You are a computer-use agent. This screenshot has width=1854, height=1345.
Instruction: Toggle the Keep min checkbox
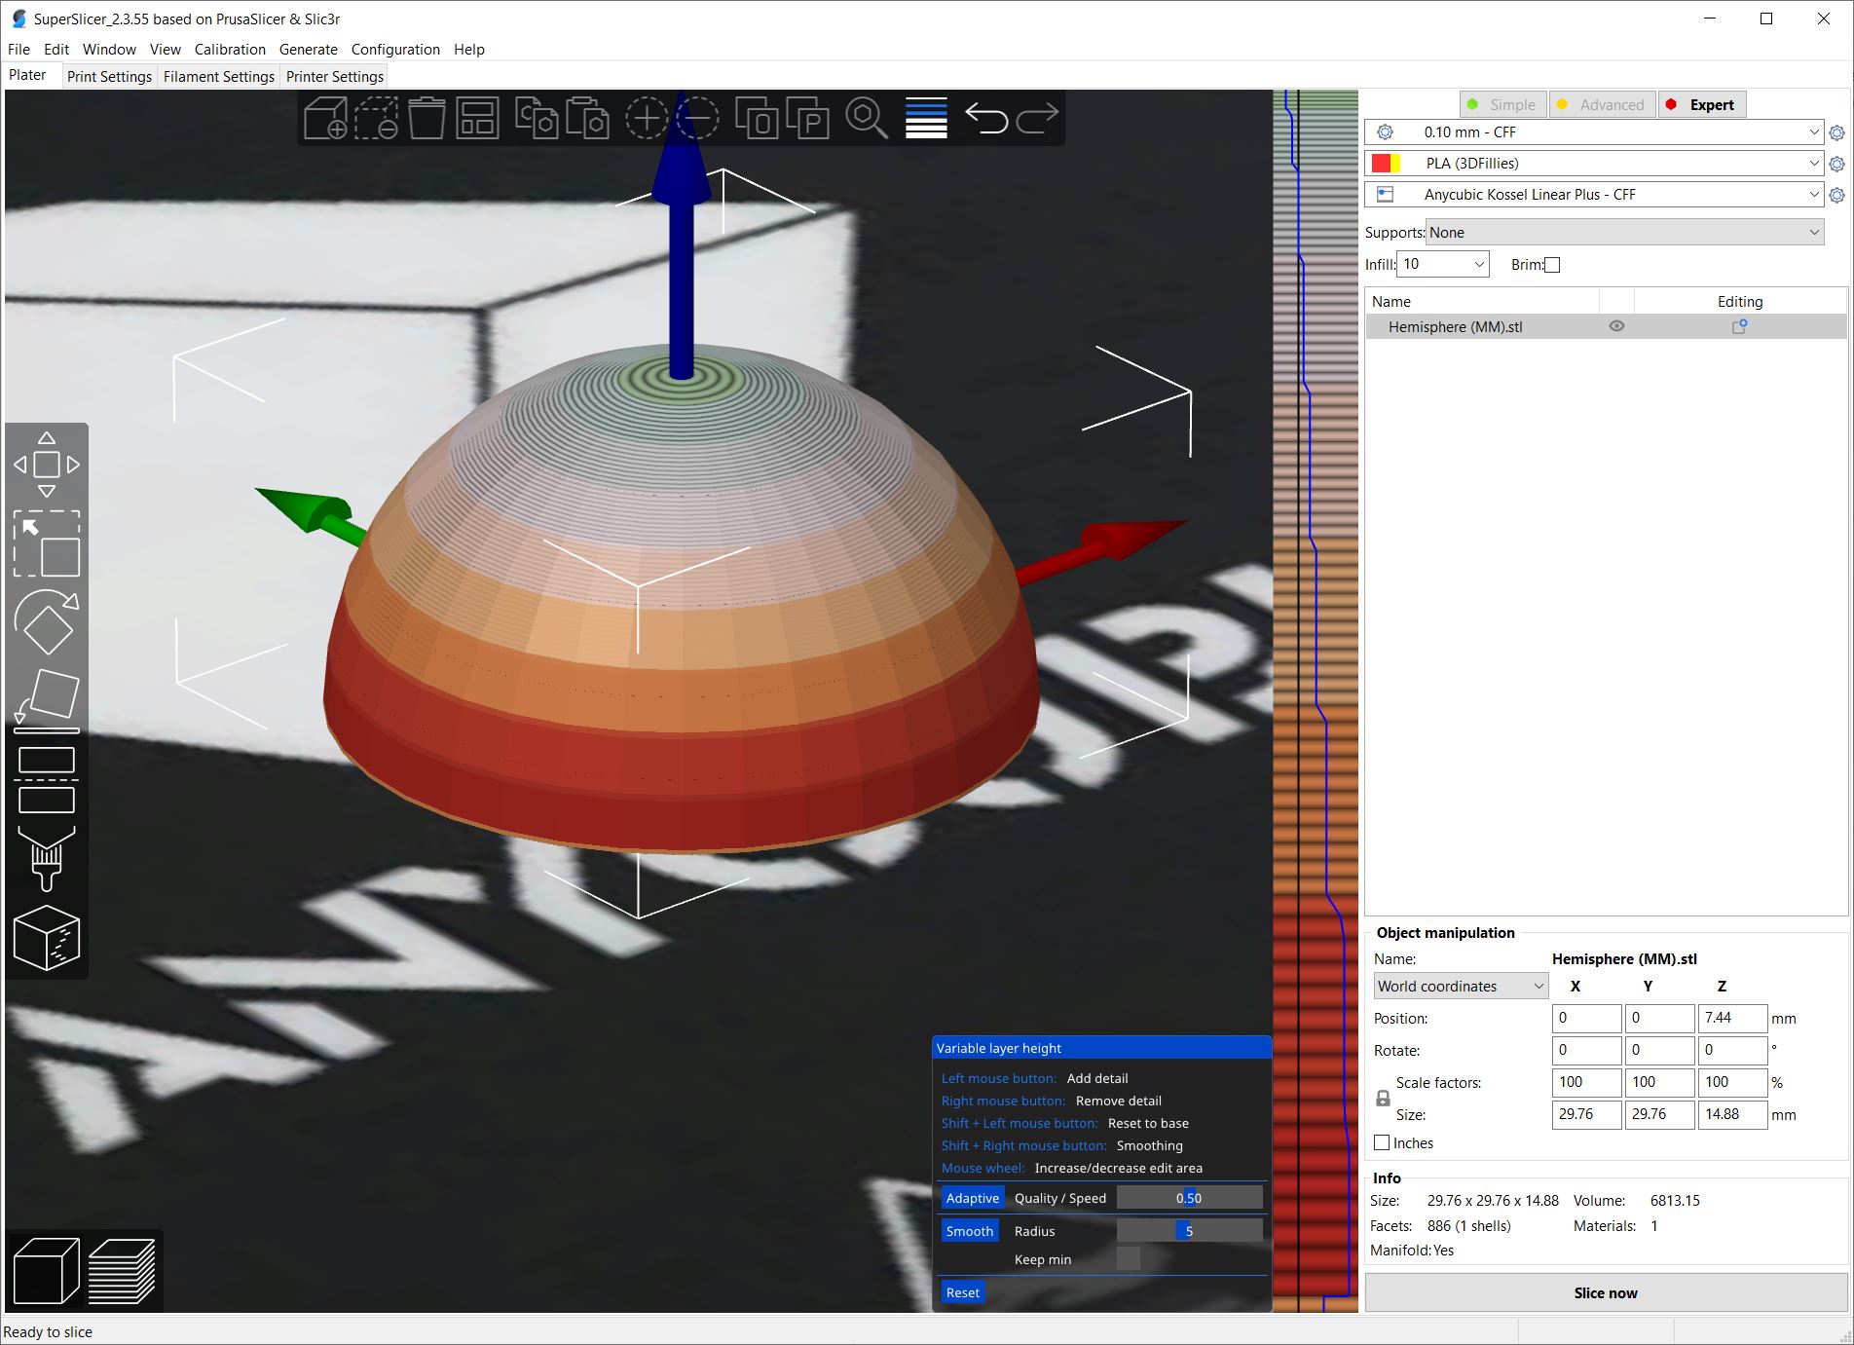coord(1128,1259)
